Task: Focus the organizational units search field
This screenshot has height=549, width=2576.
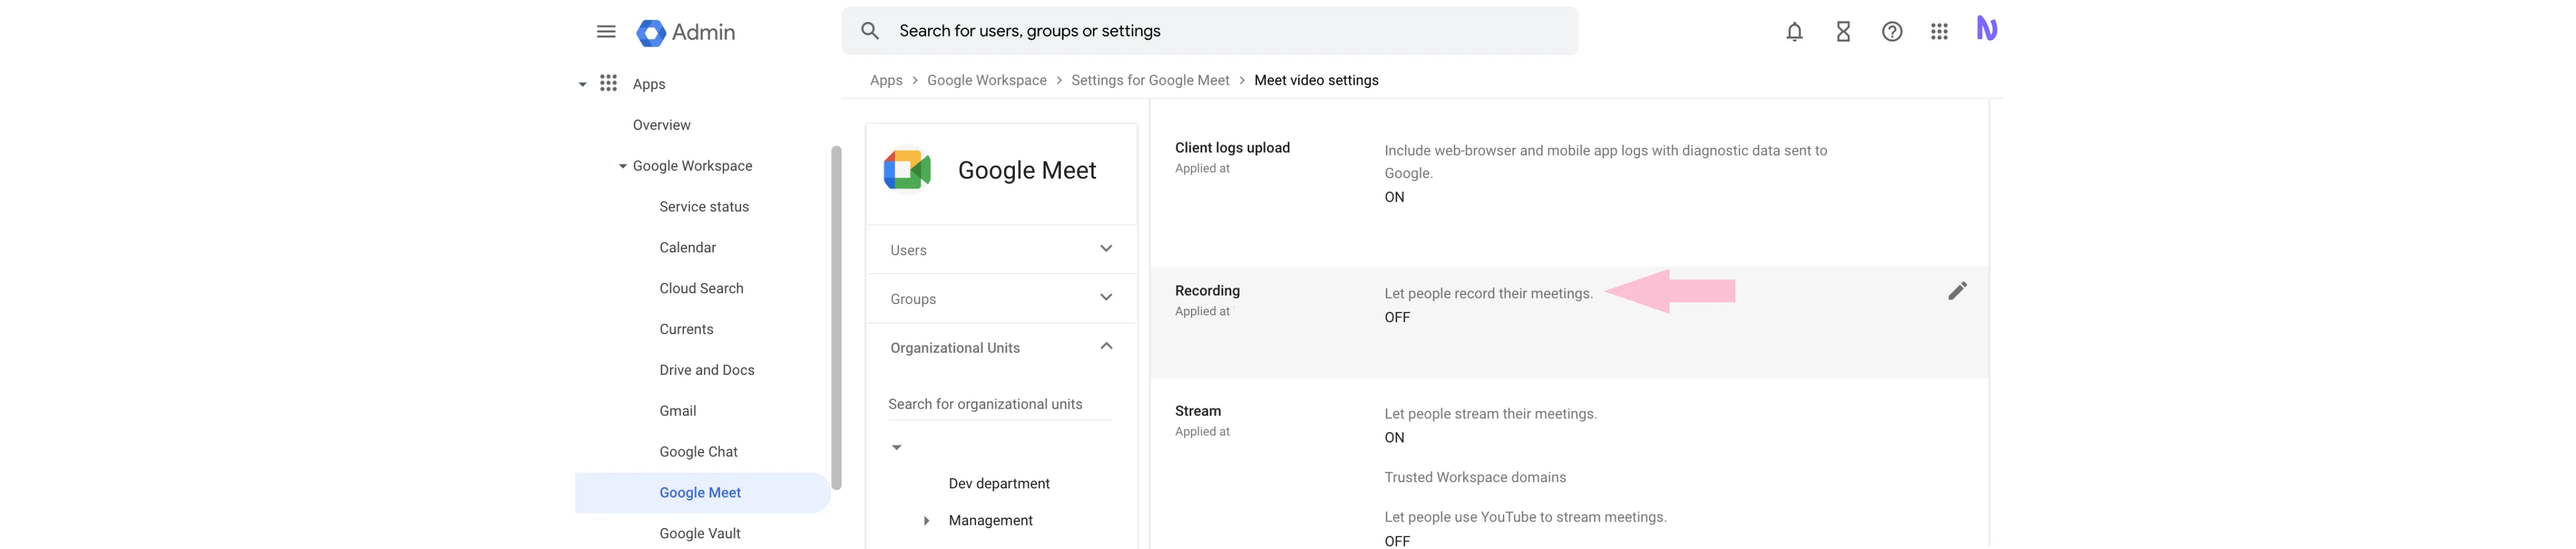Action: [x=998, y=404]
